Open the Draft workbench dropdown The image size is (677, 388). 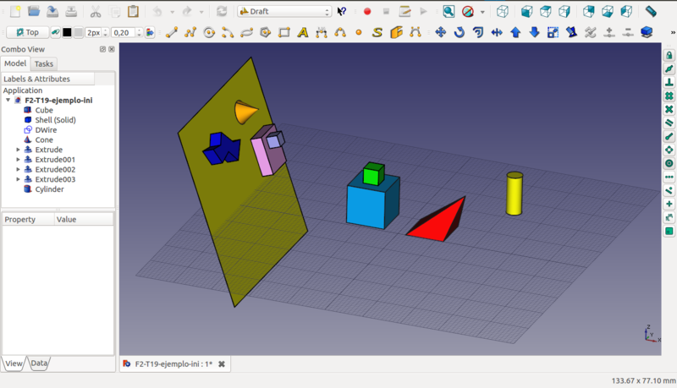[x=284, y=12]
